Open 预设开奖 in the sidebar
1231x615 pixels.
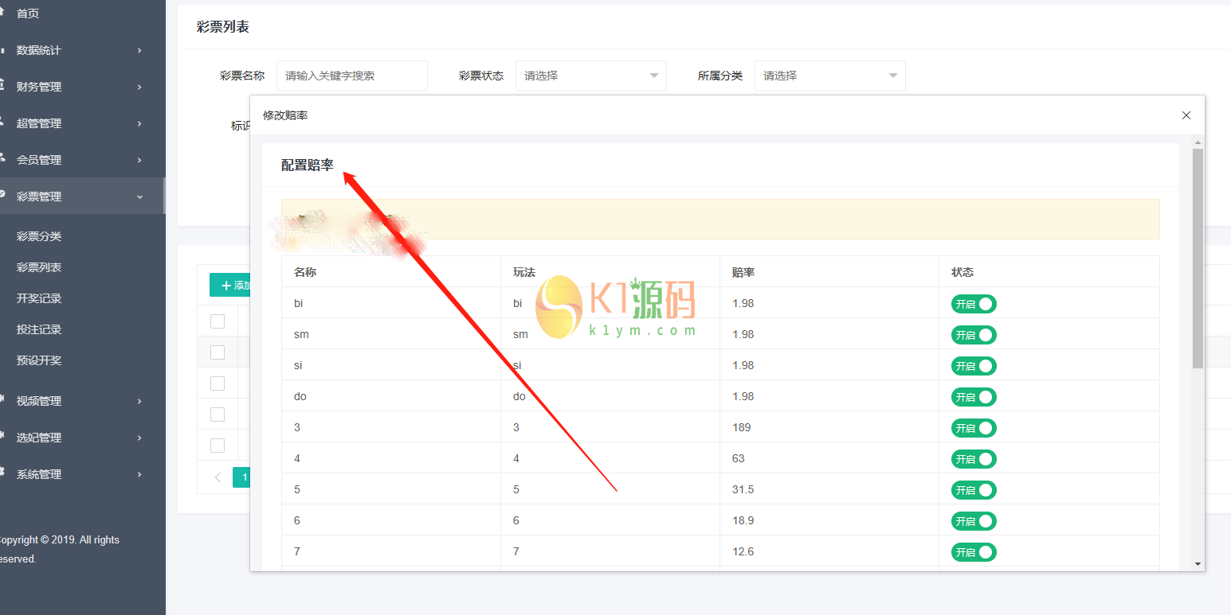(39, 360)
